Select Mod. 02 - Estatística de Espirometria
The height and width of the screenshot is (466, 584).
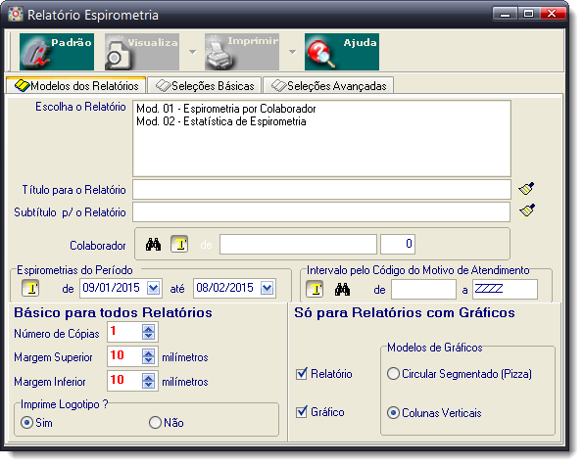221,121
